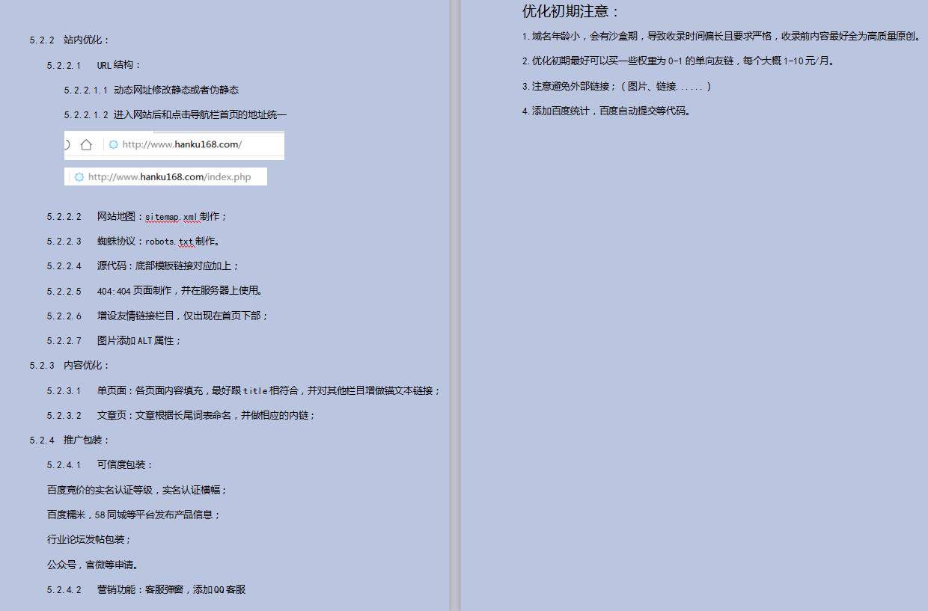This screenshot has height=611, width=928.
Task: Click the partial refresh circle left of home icon
Action: pyautogui.click(x=67, y=144)
